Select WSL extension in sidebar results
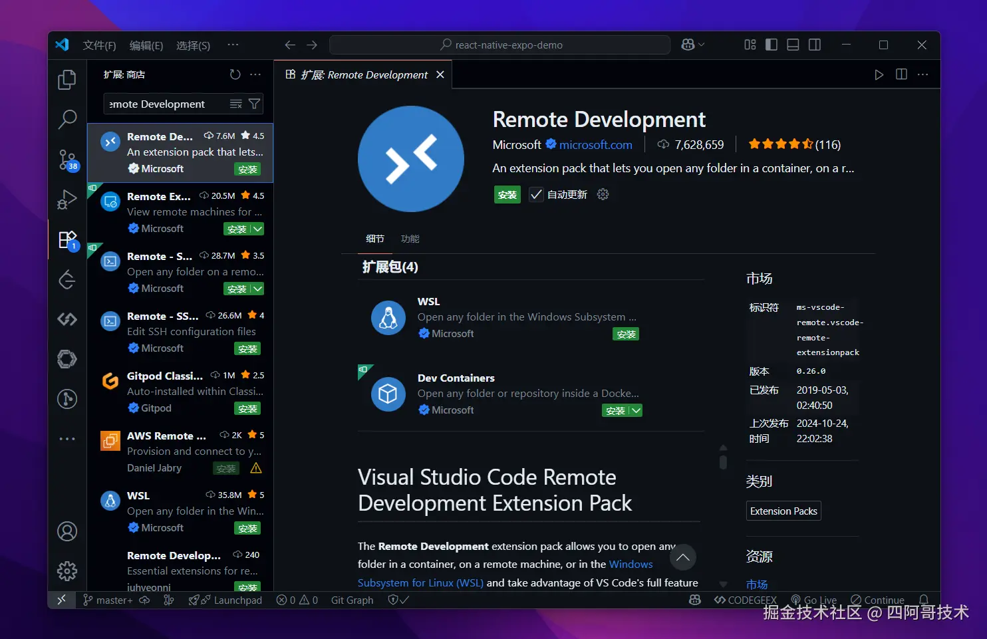The height and width of the screenshot is (639, 987). pyautogui.click(x=180, y=511)
